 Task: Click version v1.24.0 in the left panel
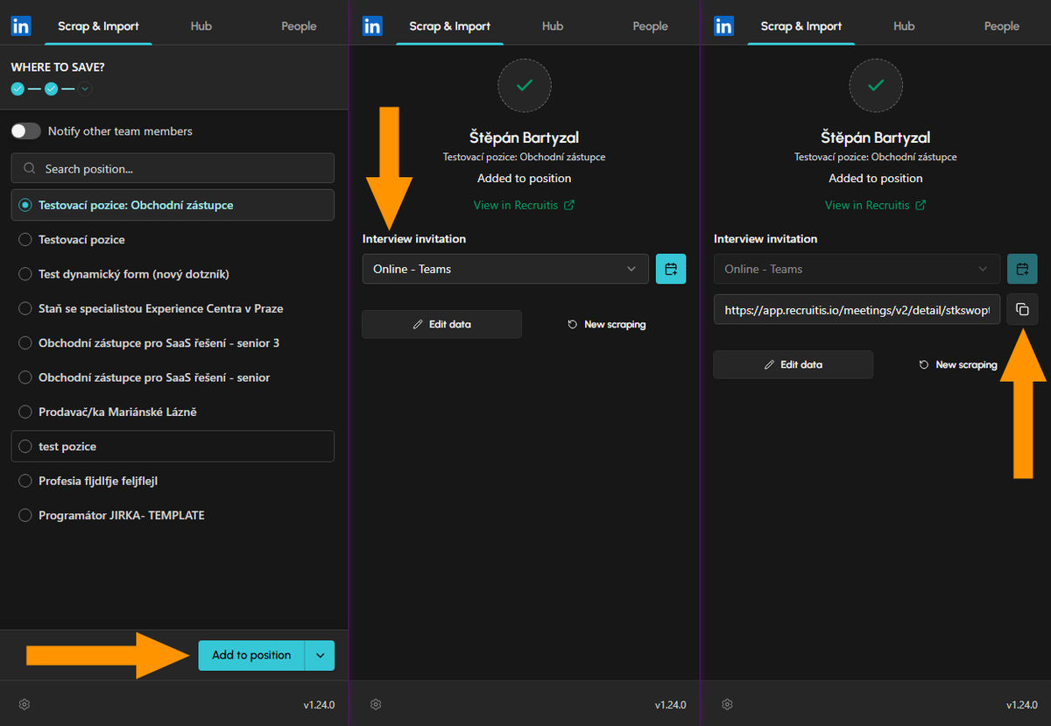[319, 705]
